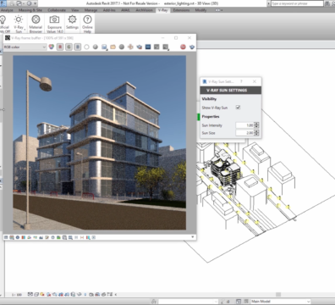Click the render teapot icon at toolbar end
This screenshot has height=305, width=335.
pyautogui.click(x=192, y=47)
